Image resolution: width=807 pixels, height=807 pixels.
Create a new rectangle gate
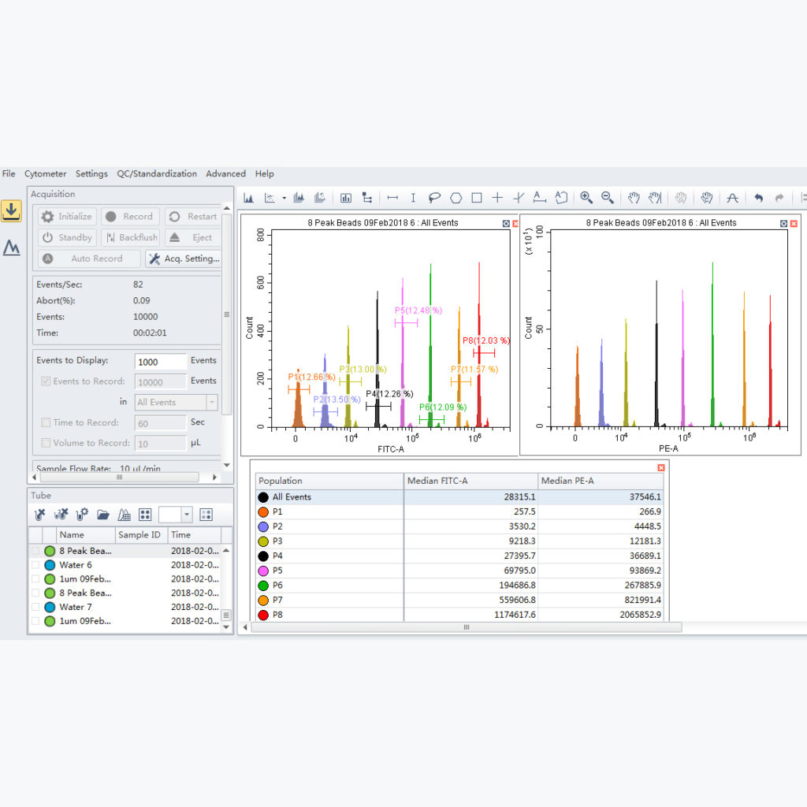coord(476,198)
